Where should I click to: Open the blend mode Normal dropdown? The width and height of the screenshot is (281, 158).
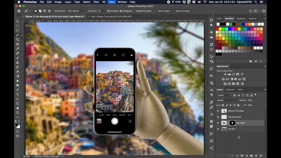click(x=227, y=101)
